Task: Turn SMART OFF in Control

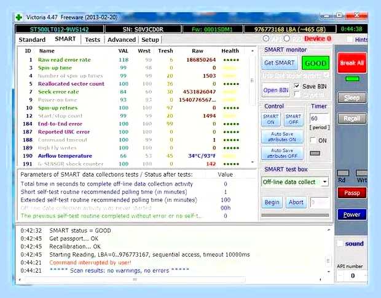Action: (x=294, y=119)
